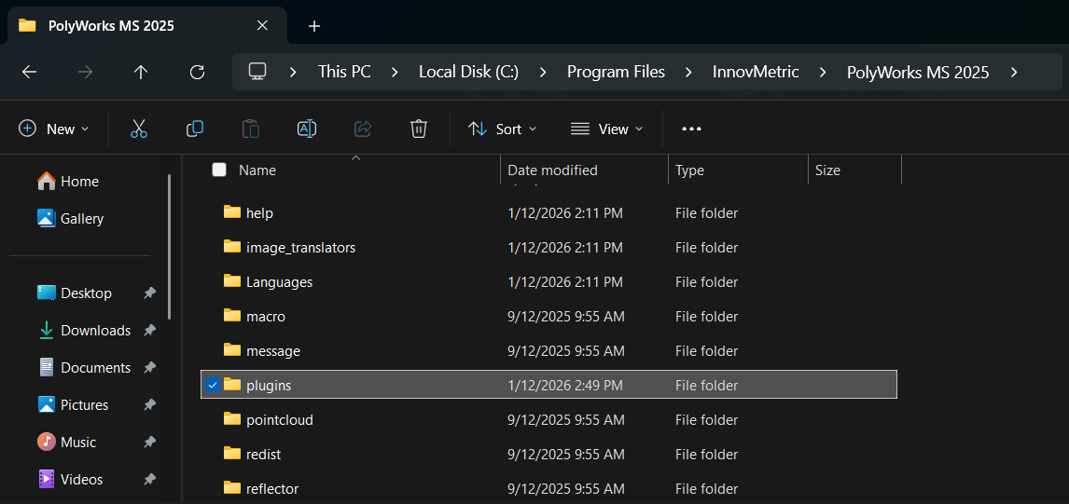The height and width of the screenshot is (504, 1069).
Task: Expand chevron after This PC breadcrumb
Action: [395, 72]
